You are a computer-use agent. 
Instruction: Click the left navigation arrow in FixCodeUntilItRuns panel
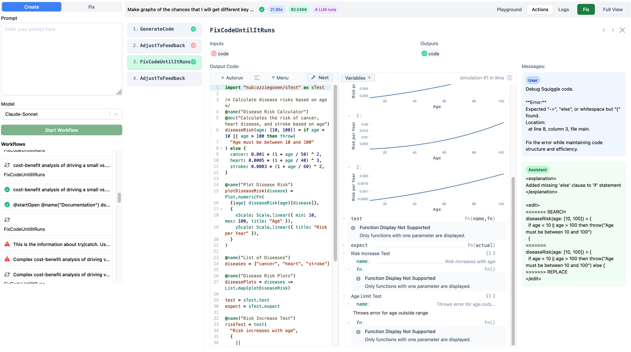click(x=604, y=30)
